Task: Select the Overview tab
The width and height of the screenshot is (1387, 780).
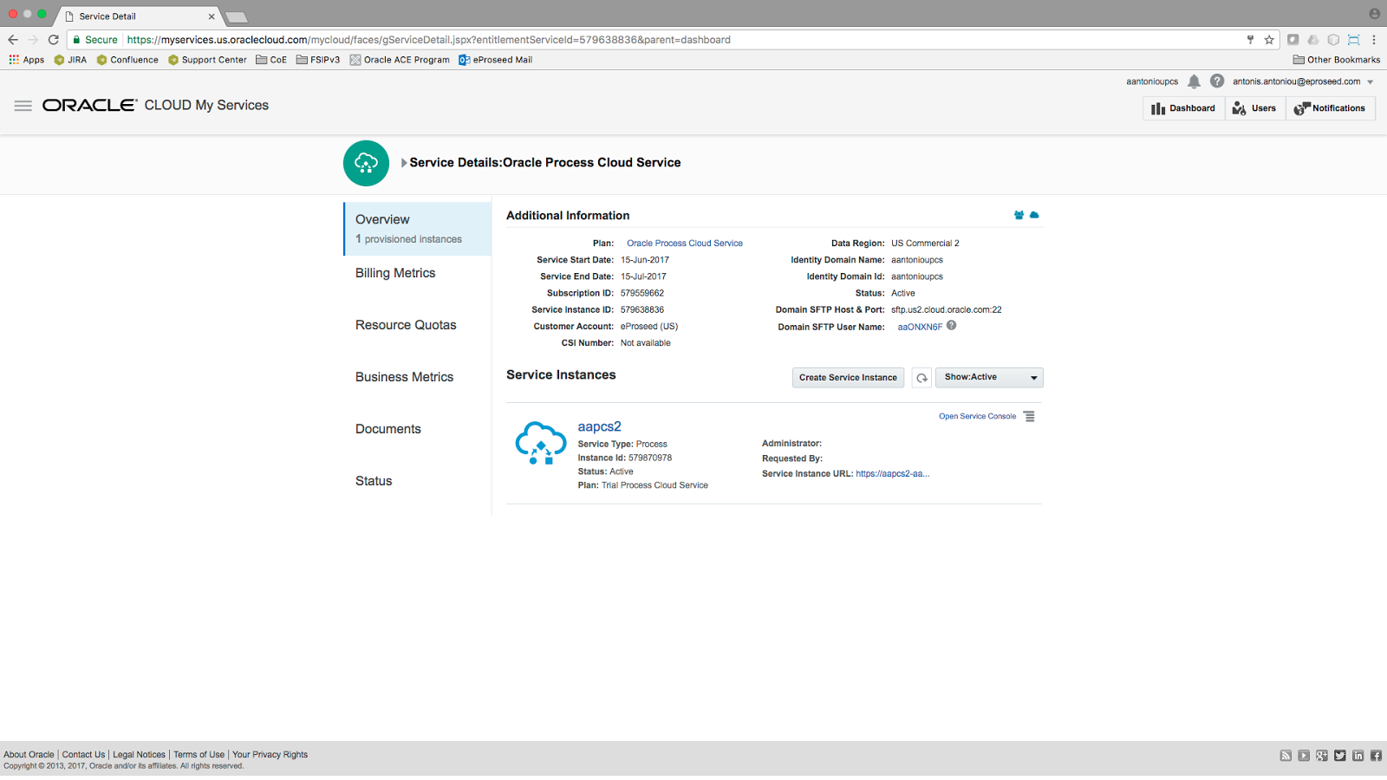Action: coord(418,229)
